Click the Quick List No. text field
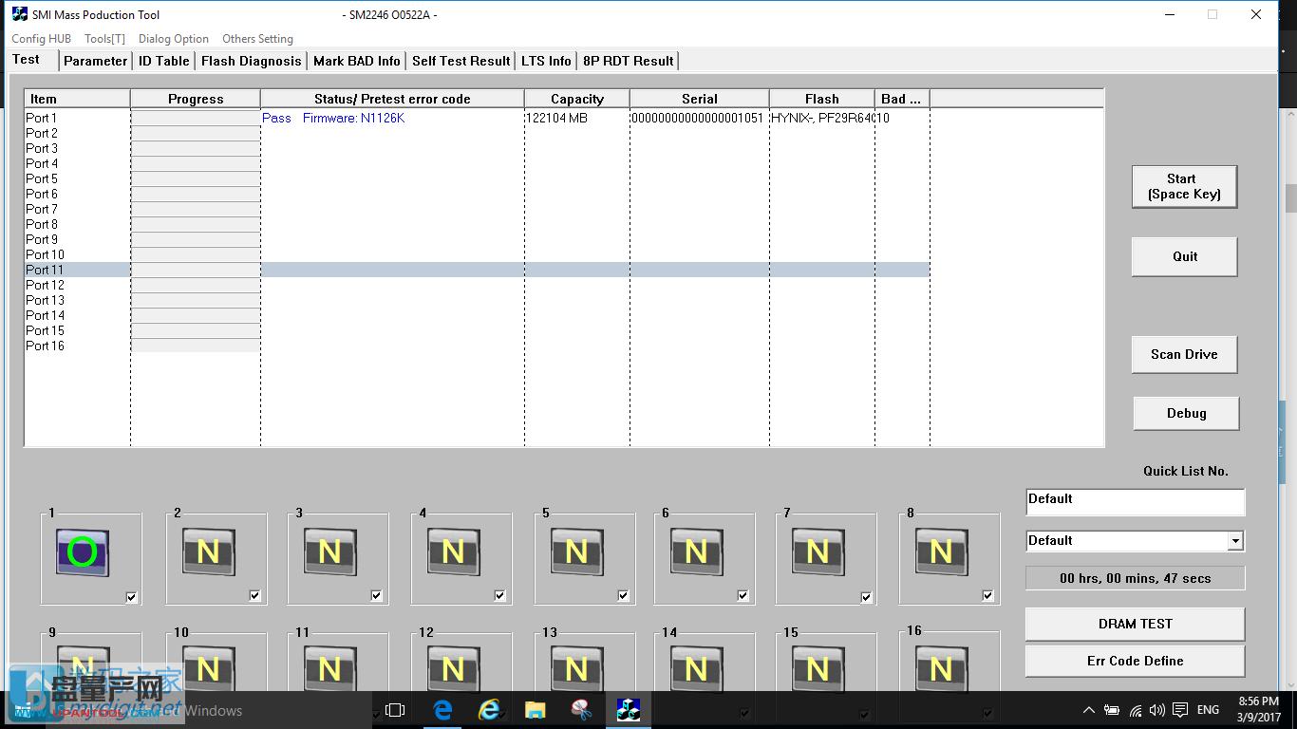This screenshot has height=729, width=1297. (x=1135, y=501)
